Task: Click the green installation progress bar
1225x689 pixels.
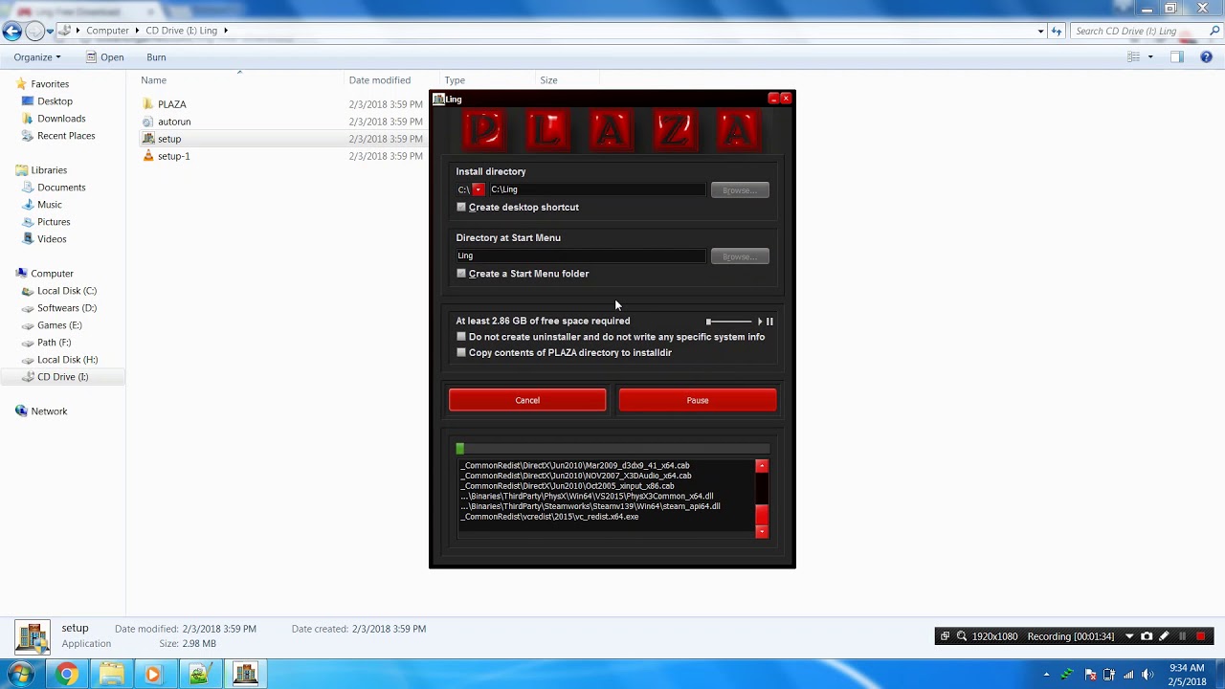Action: click(x=612, y=448)
